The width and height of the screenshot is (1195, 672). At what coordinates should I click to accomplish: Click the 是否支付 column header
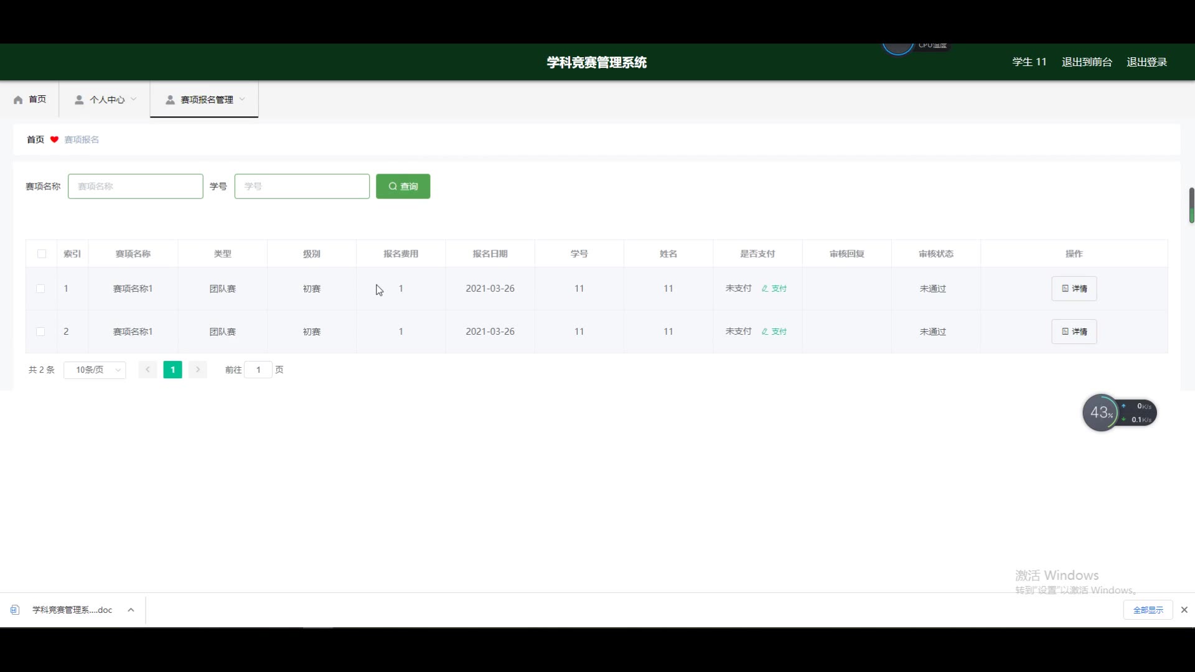[757, 254]
